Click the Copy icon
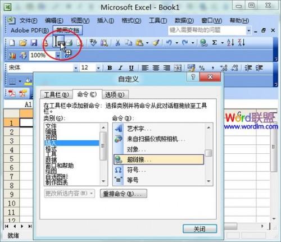 tap(129, 43)
